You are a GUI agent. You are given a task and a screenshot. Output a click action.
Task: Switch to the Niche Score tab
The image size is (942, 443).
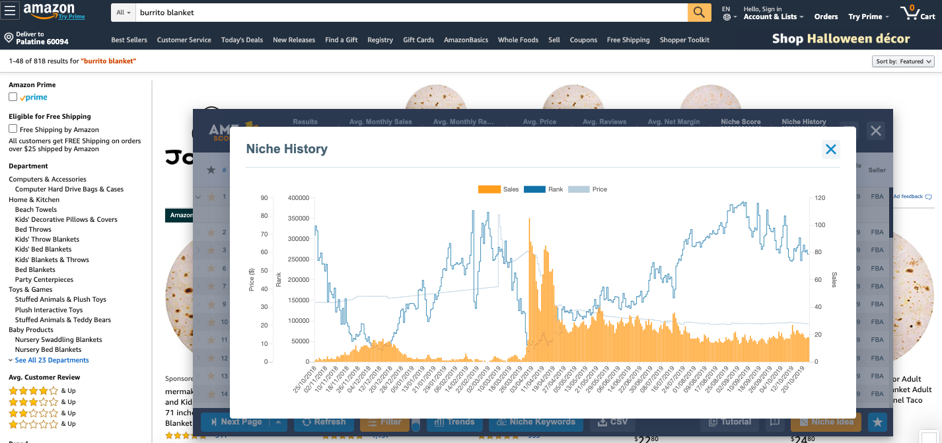coord(739,121)
